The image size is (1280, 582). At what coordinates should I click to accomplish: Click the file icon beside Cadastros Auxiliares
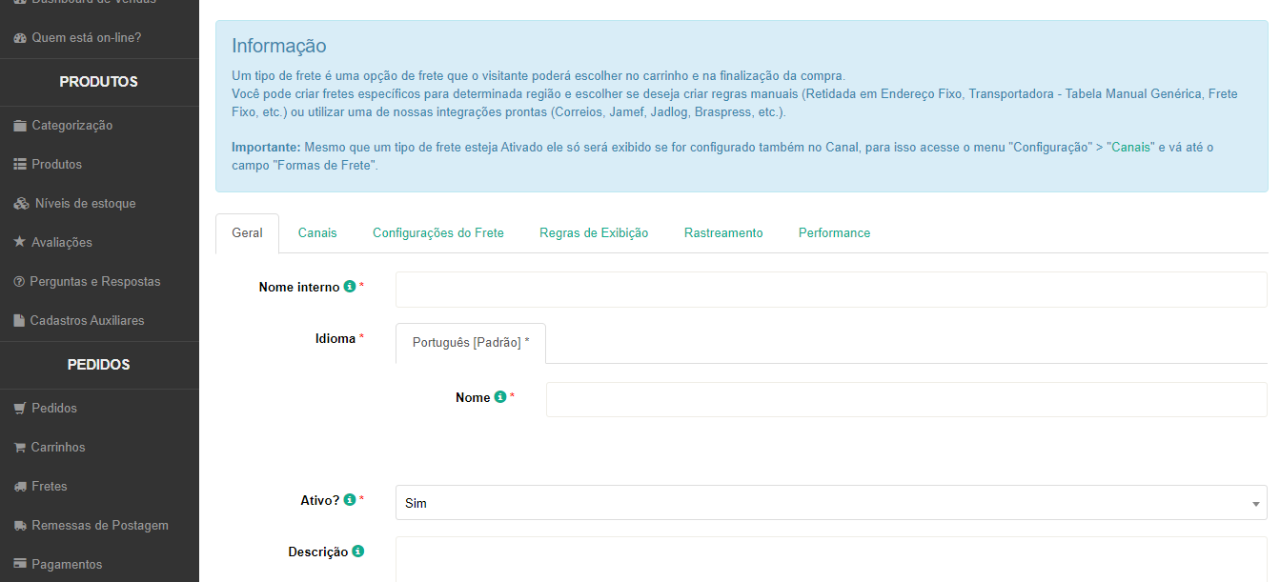coord(19,321)
